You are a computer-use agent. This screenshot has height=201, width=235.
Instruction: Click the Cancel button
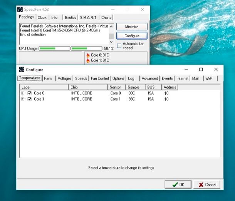tap(207, 184)
